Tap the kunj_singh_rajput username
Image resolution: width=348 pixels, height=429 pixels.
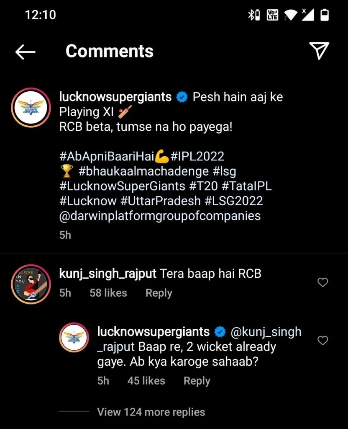(x=108, y=274)
